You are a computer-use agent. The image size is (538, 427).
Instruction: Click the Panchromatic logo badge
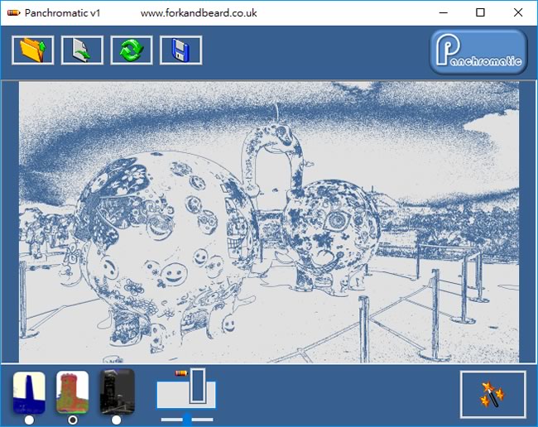[478, 52]
